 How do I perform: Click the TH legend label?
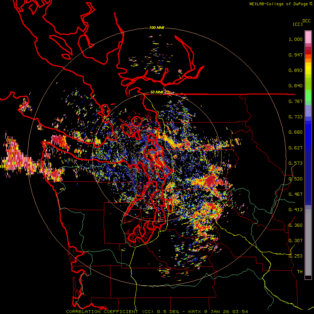300,271
